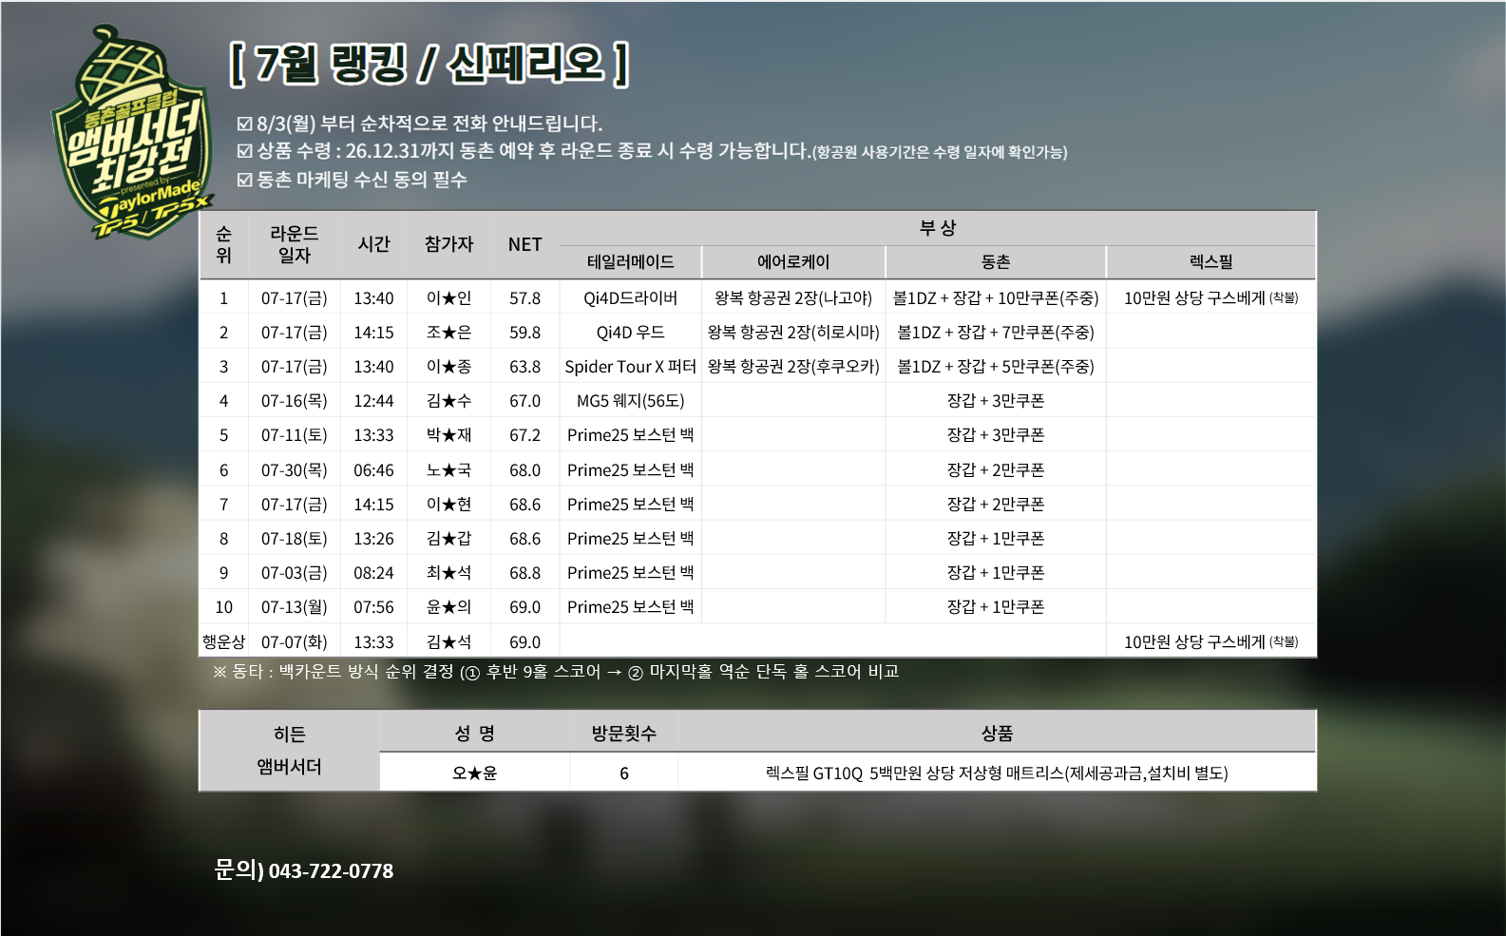The image size is (1506, 936).
Task: Click round date '07-16(목)'
Action: click(x=295, y=401)
